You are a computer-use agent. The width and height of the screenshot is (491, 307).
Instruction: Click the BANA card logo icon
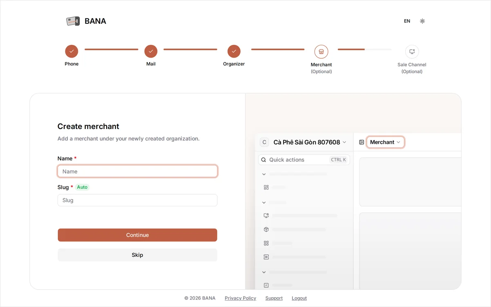click(x=73, y=21)
